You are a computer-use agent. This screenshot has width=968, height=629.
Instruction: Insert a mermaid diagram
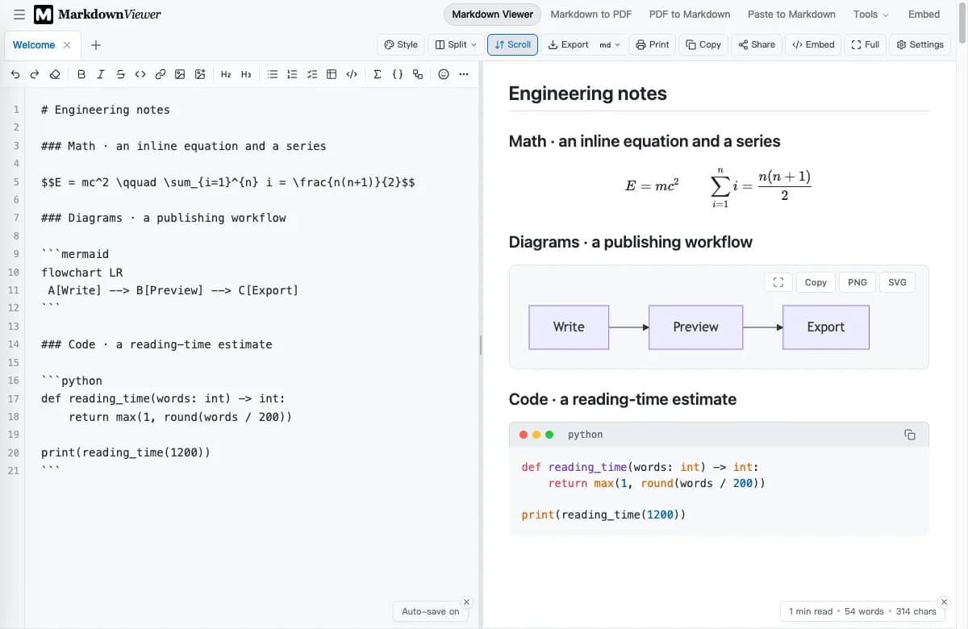point(417,74)
